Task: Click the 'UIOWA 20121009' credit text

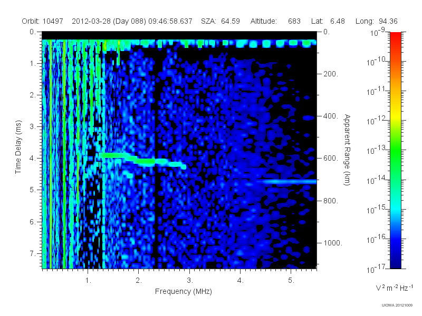Action: (397, 305)
